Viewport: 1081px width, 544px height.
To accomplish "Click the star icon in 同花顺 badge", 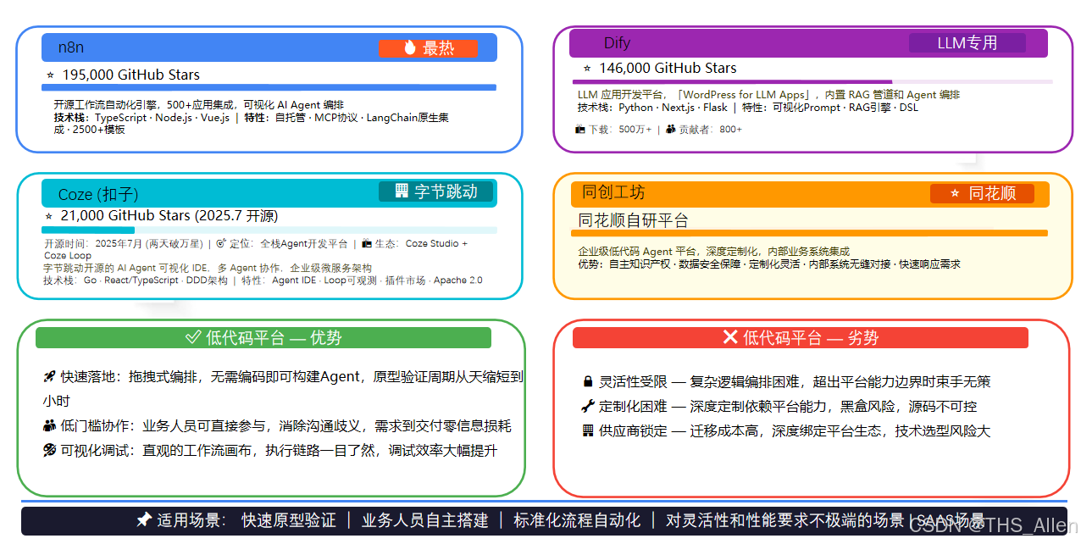I will 955,193.
